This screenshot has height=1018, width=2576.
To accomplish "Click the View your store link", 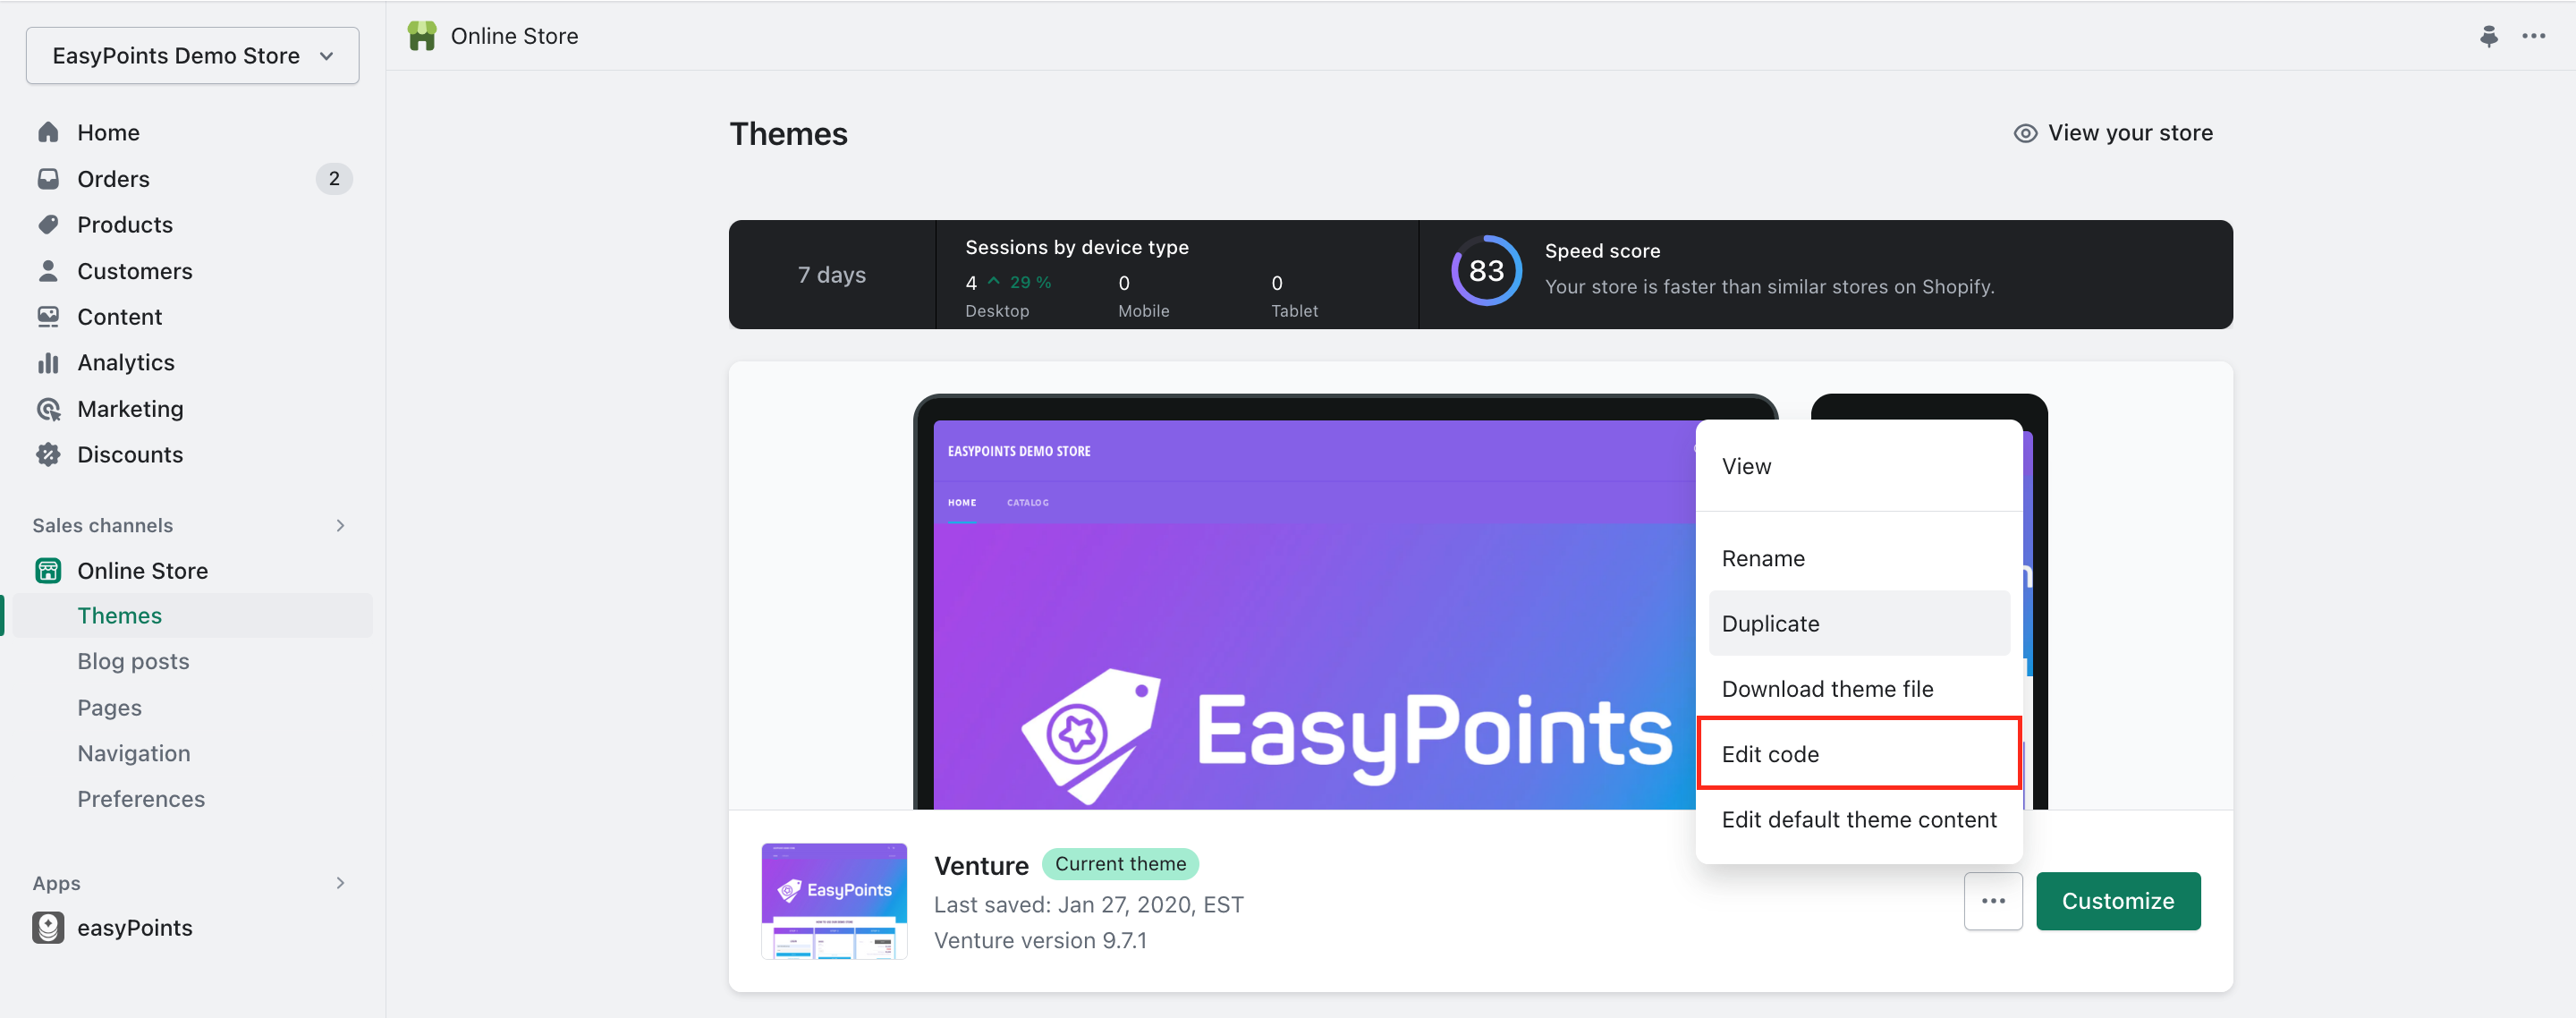I will (x=2112, y=133).
